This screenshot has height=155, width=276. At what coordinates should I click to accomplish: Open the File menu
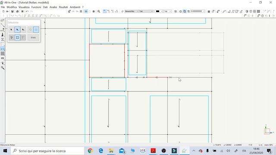click(x=3, y=7)
